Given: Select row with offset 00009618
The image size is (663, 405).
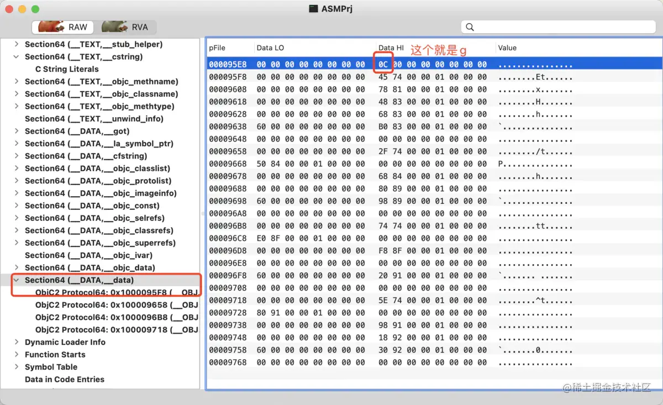Looking at the screenshot, I should pyautogui.click(x=434, y=102).
